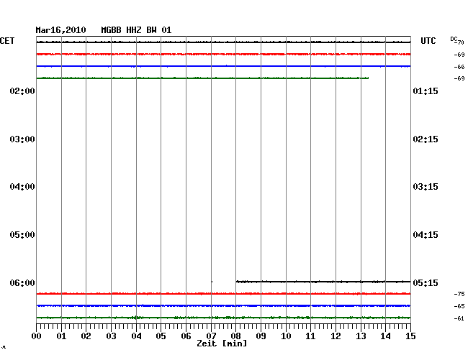Click the 11 minute tick label
This screenshot has height=355, width=468.
[x=310, y=336]
